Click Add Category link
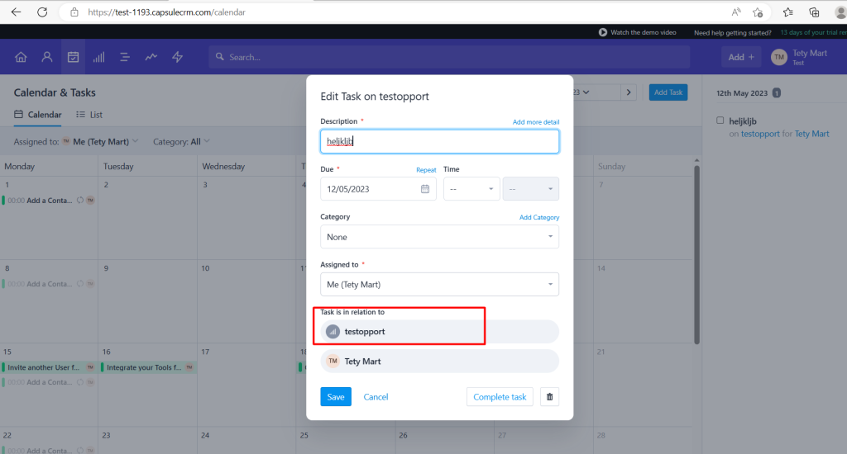This screenshot has height=454, width=847. (539, 217)
